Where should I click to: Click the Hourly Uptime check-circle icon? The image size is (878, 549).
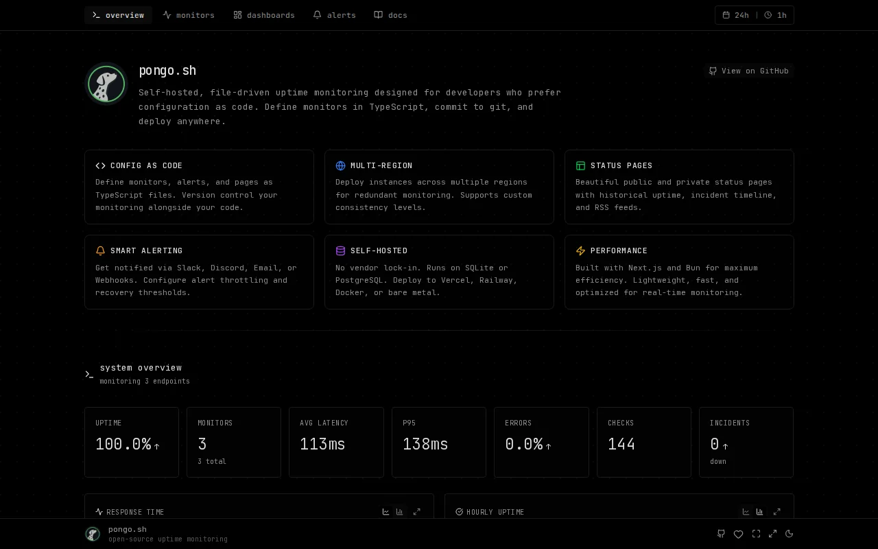tap(460, 512)
